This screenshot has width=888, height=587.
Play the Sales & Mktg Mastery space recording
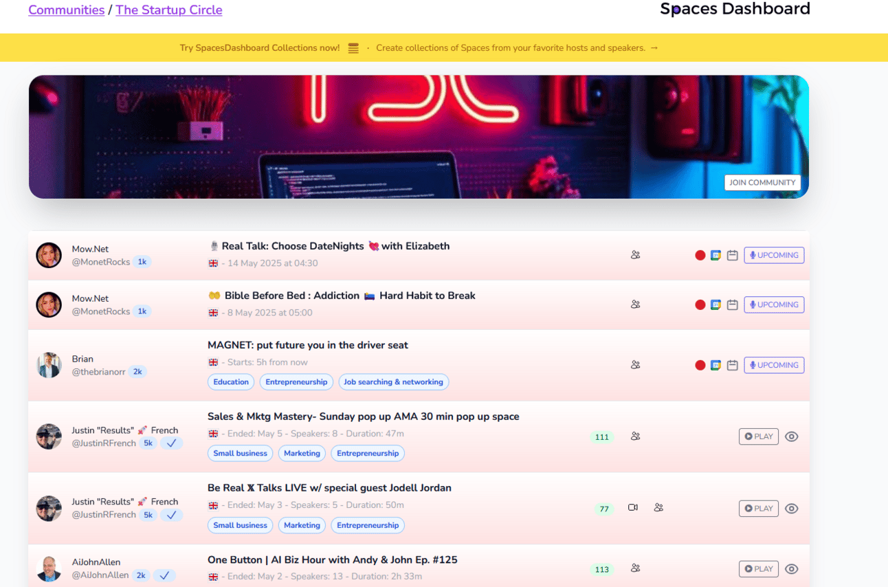[x=759, y=436]
